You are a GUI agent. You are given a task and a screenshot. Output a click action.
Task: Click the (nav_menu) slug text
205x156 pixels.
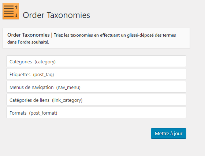(x=68, y=88)
